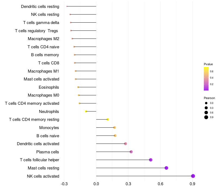The height and width of the screenshot is (191, 218).
Task: Select the Eosinophils axis label
Action: point(49,87)
